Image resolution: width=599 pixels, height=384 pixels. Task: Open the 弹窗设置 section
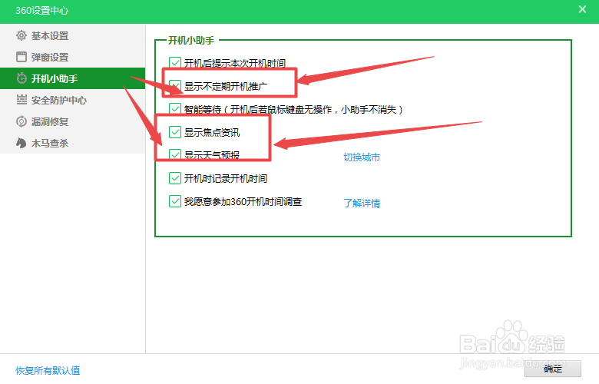click(73, 57)
